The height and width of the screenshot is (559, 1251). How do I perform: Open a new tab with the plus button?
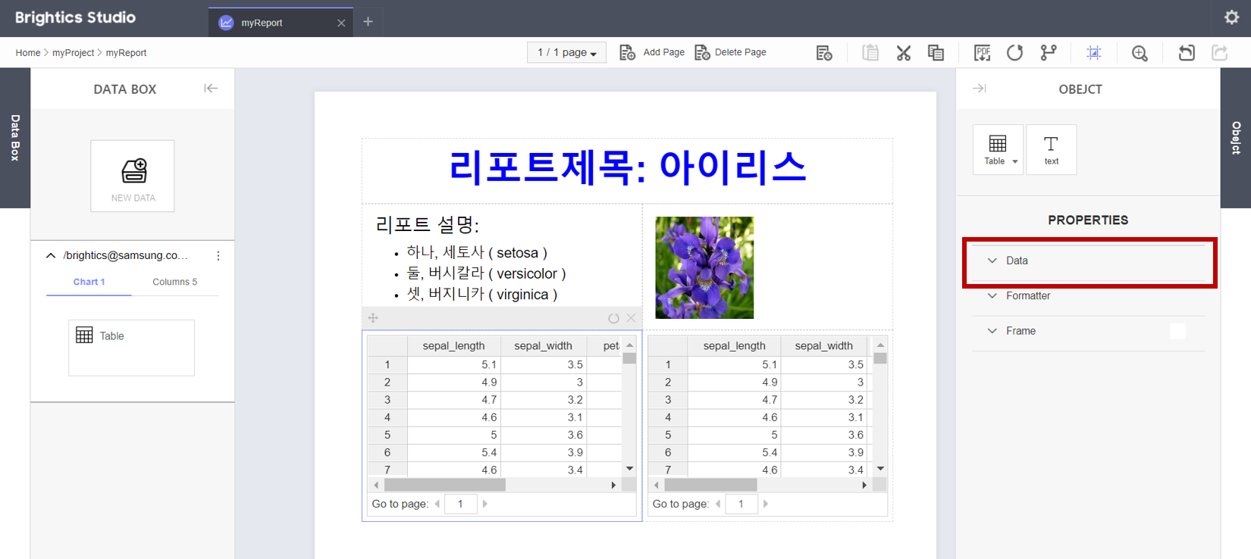click(x=368, y=22)
